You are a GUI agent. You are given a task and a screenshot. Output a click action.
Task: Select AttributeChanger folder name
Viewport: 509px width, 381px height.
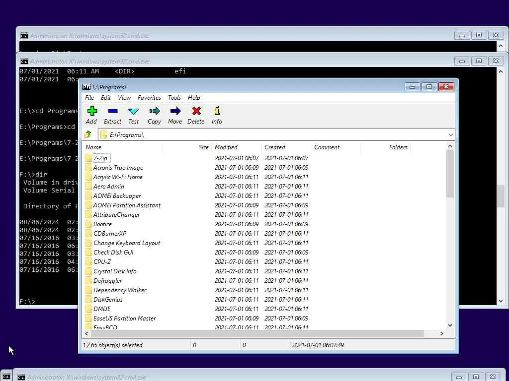(116, 214)
